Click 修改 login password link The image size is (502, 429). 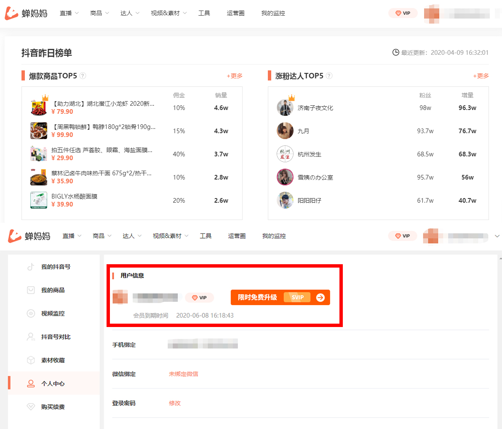pos(175,403)
